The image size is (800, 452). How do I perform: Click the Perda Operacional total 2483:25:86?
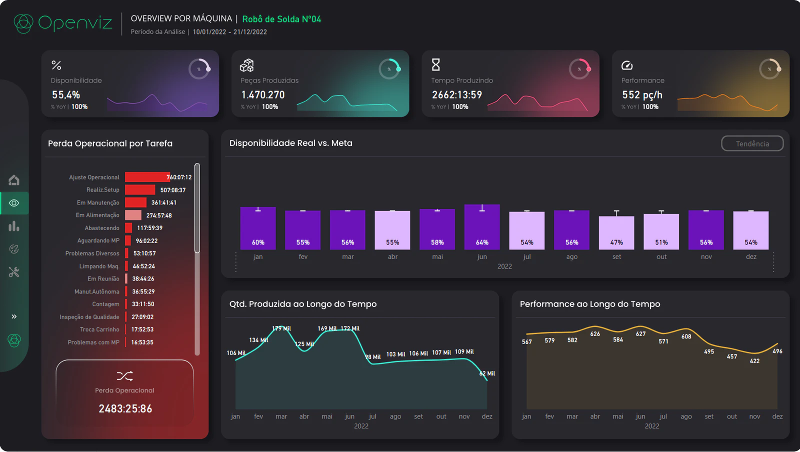click(x=125, y=409)
